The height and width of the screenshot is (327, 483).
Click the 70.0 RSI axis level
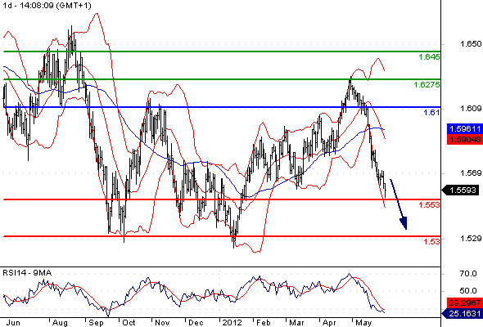tap(468, 274)
